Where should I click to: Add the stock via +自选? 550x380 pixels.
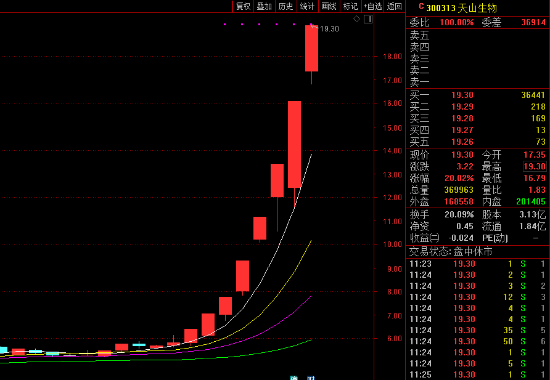tap(372, 6)
